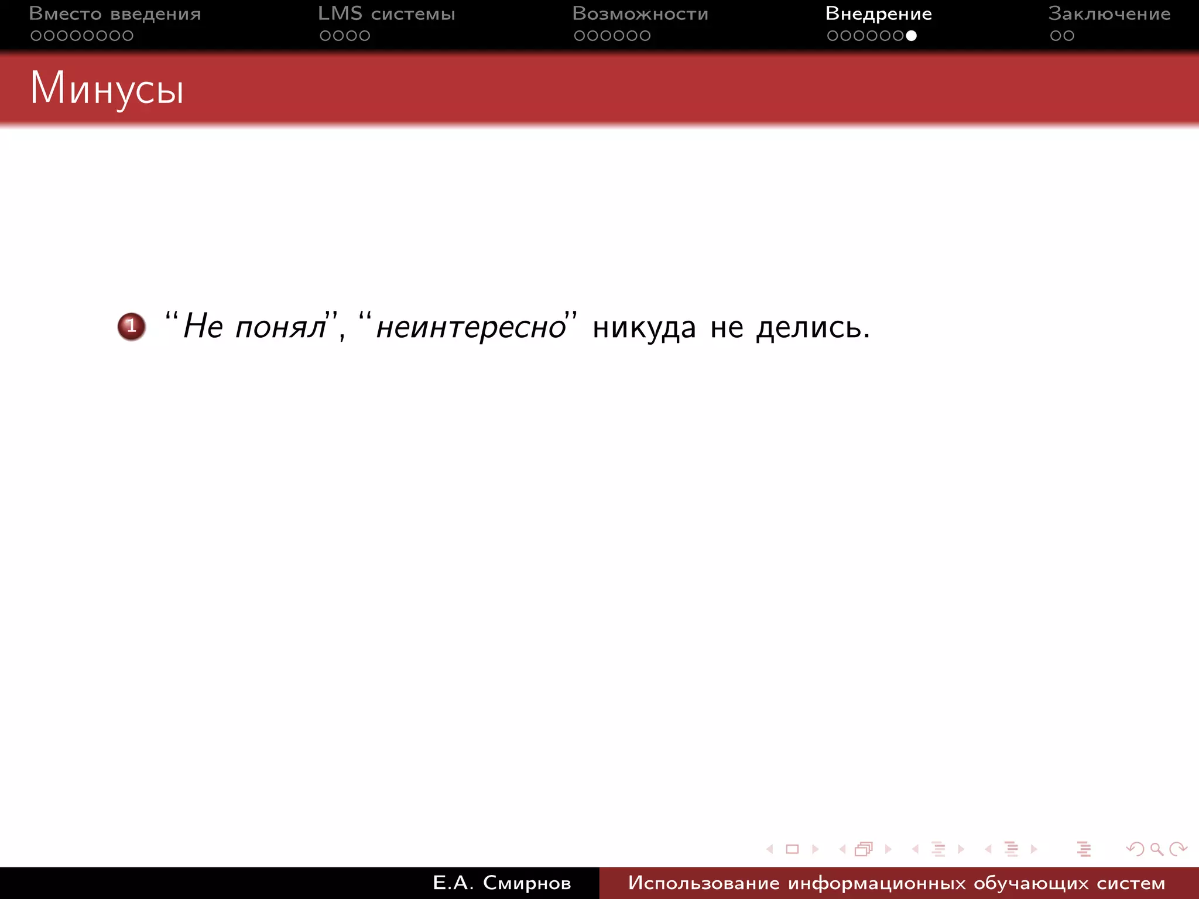Select the first slide dot under Внедрение
1199x899 pixels.
coord(833,36)
